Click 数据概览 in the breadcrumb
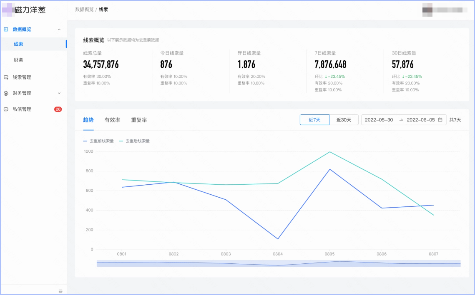The image size is (475, 295). 84,9
